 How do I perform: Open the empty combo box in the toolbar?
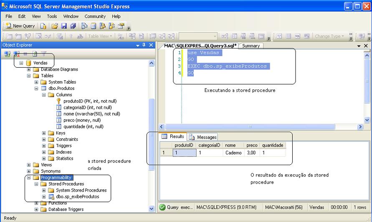198,36
